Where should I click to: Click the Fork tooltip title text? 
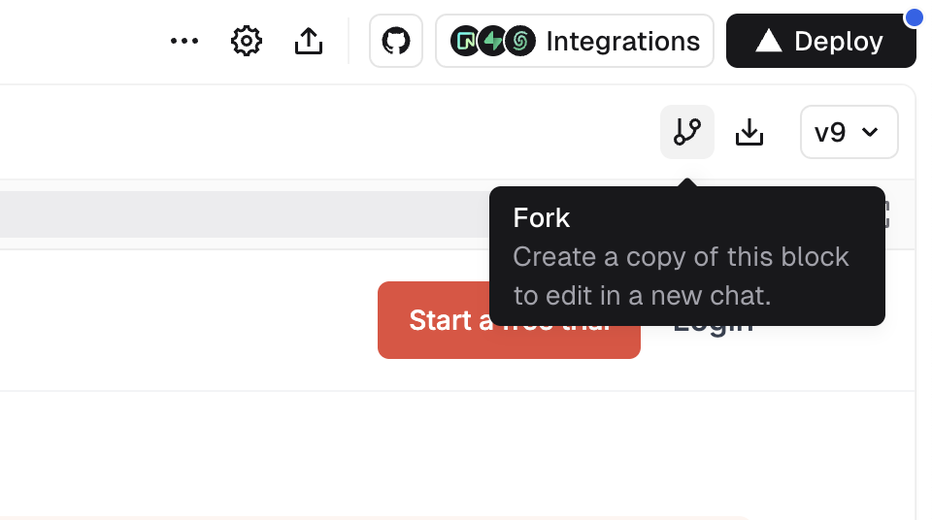point(542,217)
